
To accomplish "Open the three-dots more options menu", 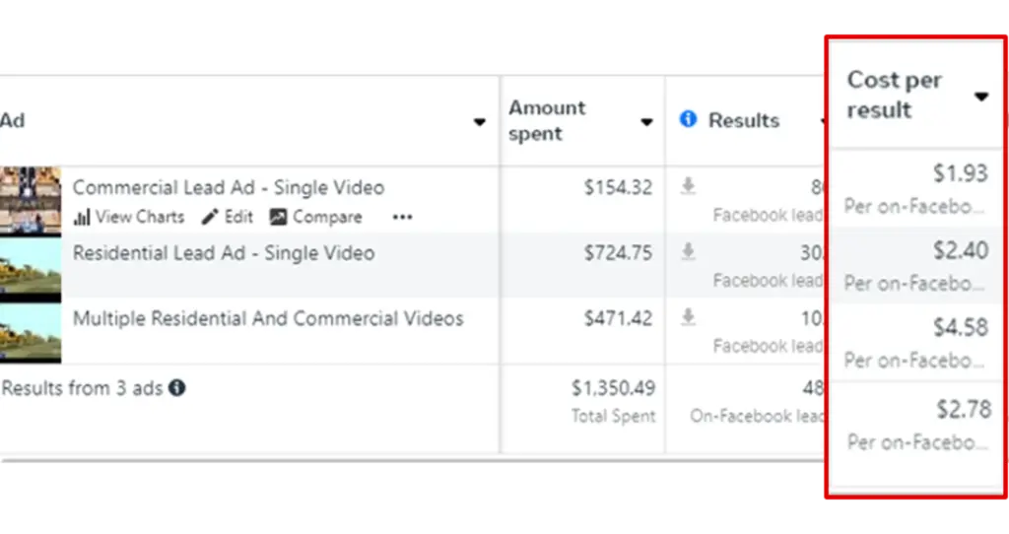I will [402, 218].
